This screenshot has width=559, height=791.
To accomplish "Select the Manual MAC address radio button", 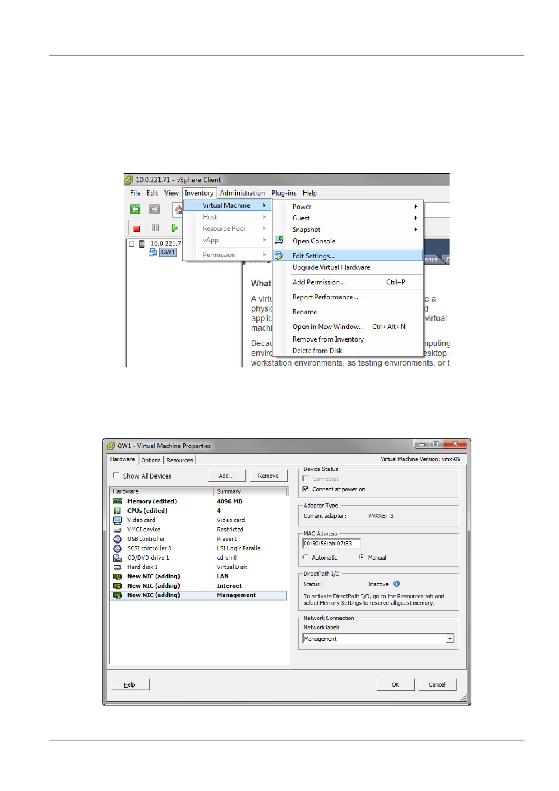I will pyautogui.click(x=361, y=557).
